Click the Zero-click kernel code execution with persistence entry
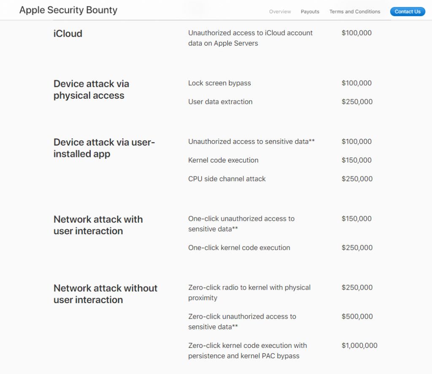The width and height of the screenshot is (432, 374). 247,351
